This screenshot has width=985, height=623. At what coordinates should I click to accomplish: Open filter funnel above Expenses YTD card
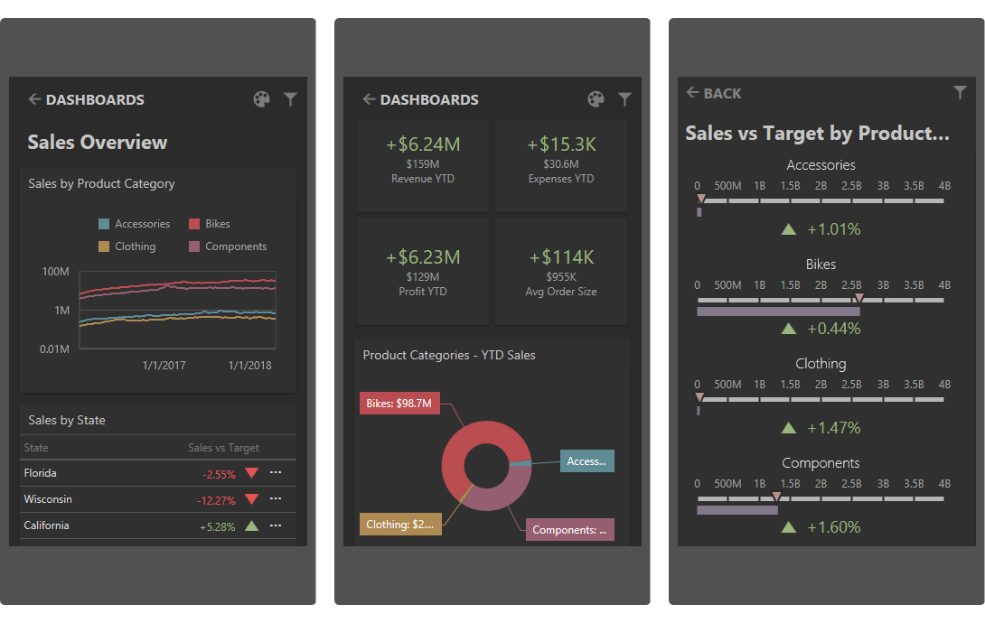pos(624,99)
